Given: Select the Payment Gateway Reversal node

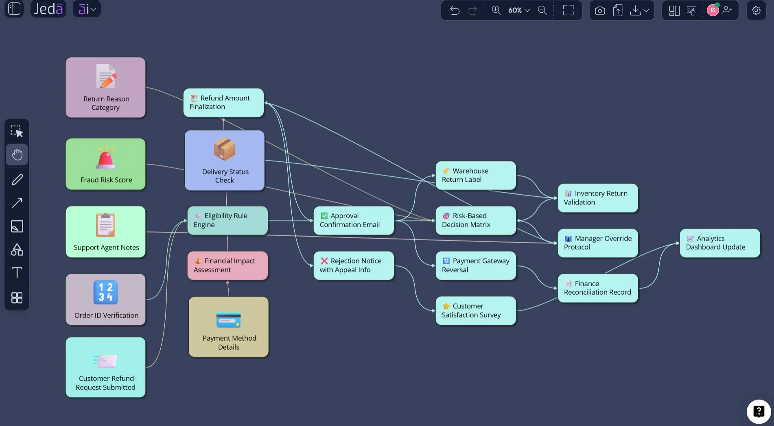Looking at the screenshot, I should click(476, 265).
